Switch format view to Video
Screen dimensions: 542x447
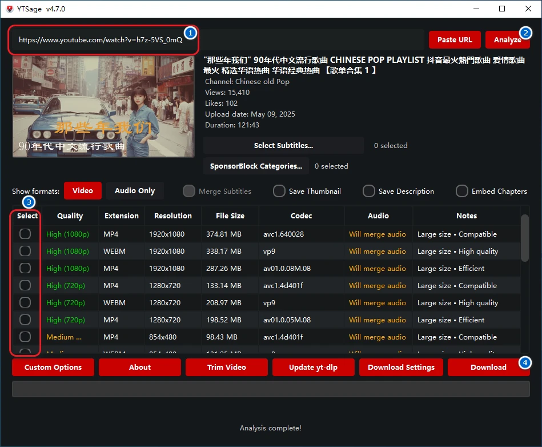[82, 191]
